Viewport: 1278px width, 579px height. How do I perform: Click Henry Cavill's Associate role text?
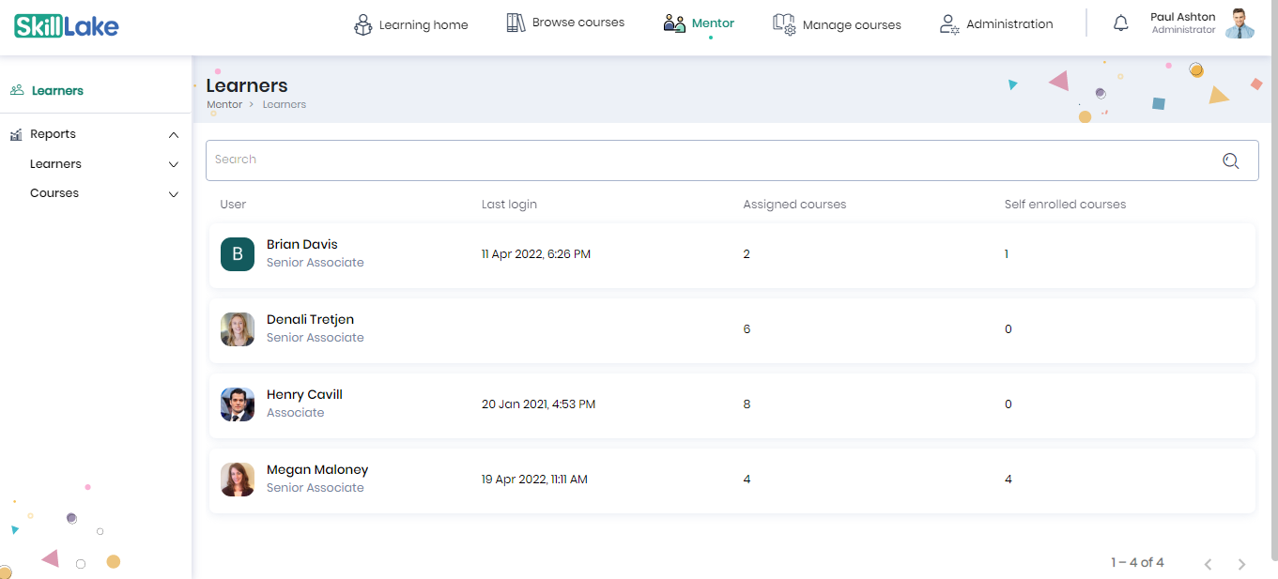[295, 413]
